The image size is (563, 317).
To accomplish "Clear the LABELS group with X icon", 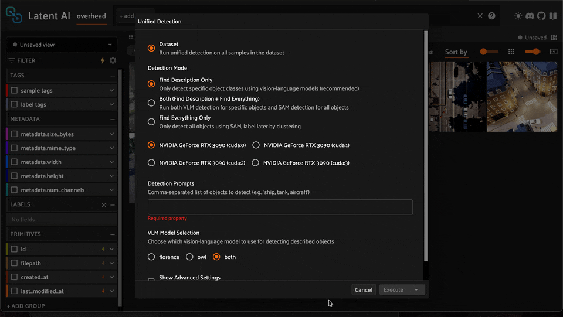I will tap(104, 204).
